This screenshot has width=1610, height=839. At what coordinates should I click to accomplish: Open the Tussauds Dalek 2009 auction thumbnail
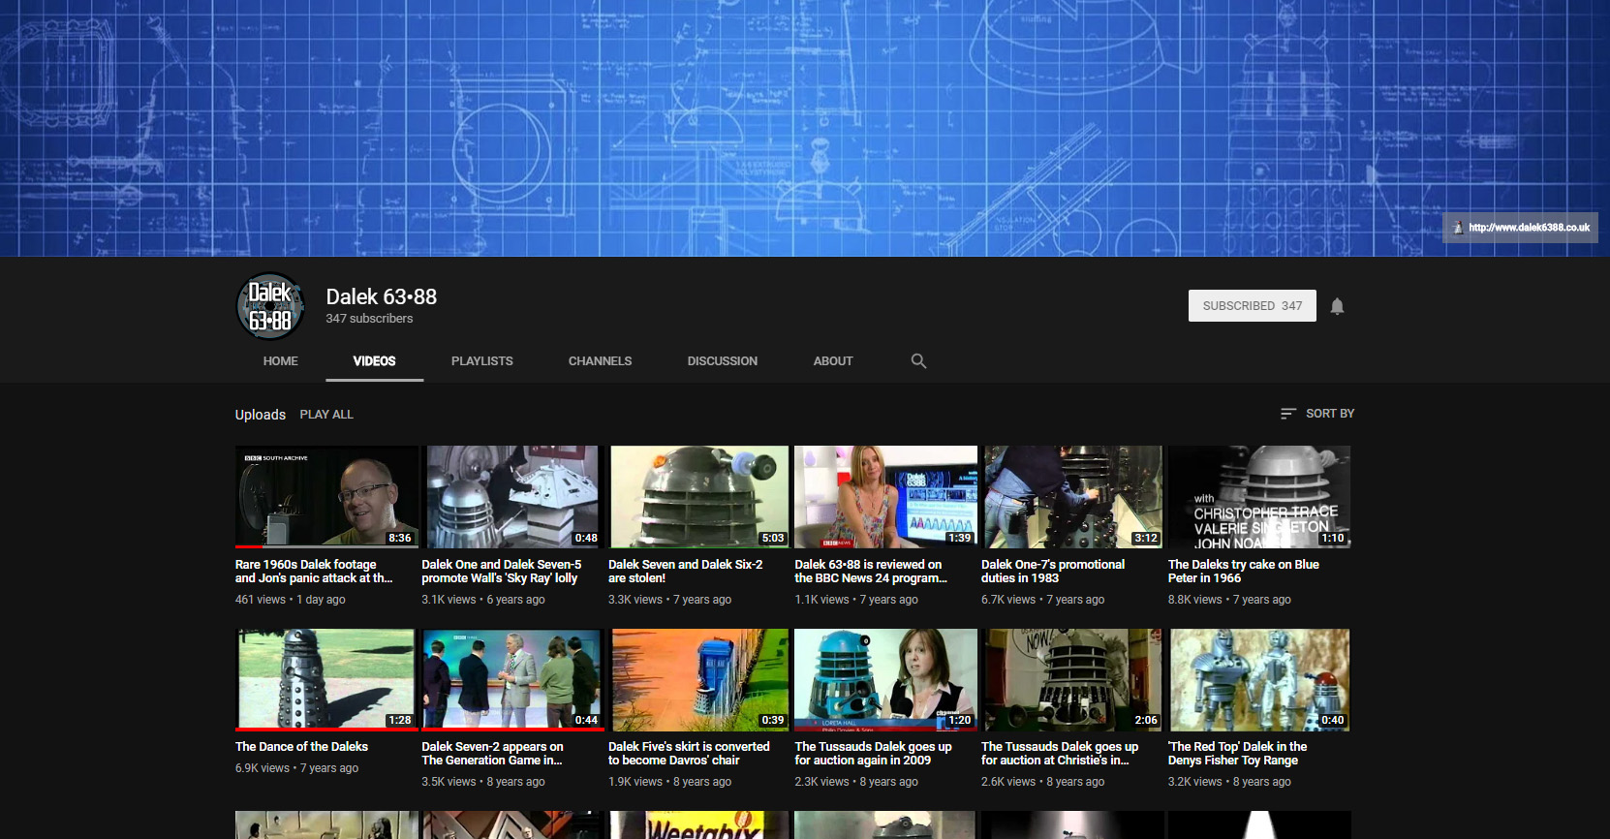(885, 679)
